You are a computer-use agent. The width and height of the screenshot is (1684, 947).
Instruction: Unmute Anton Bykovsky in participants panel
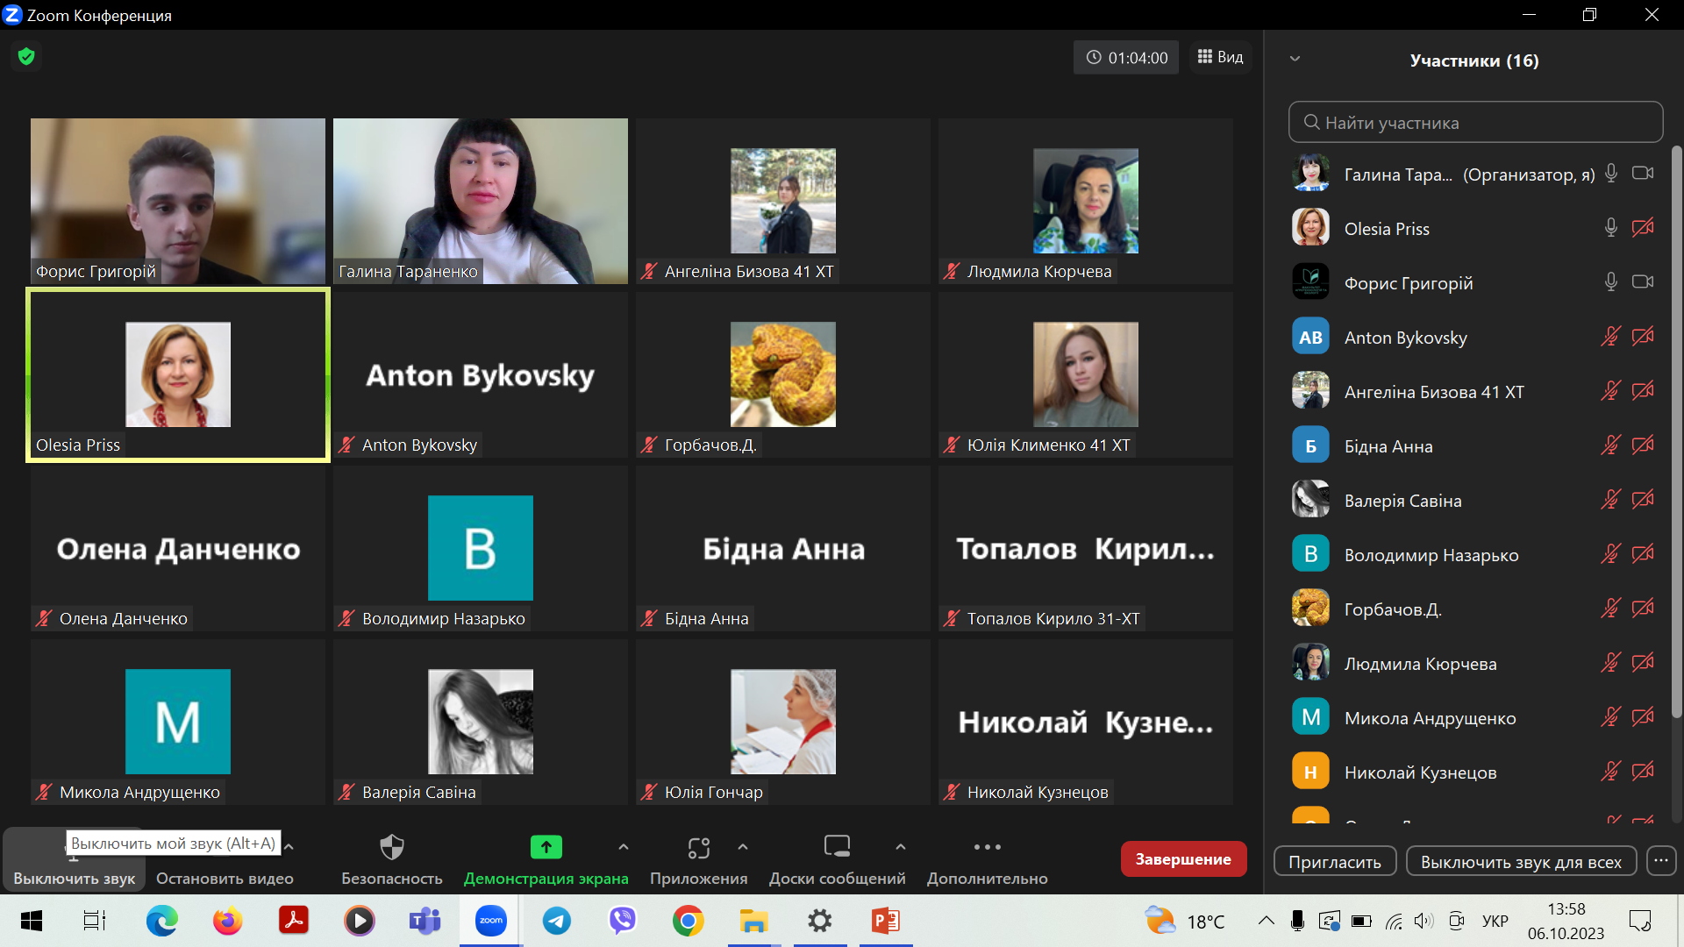coord(1610,337)
